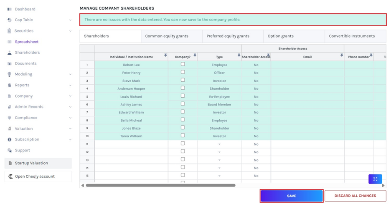Click the Cap Table pie chart icon
The height and width of the screenshot is (204, 391).
point(10,20)
